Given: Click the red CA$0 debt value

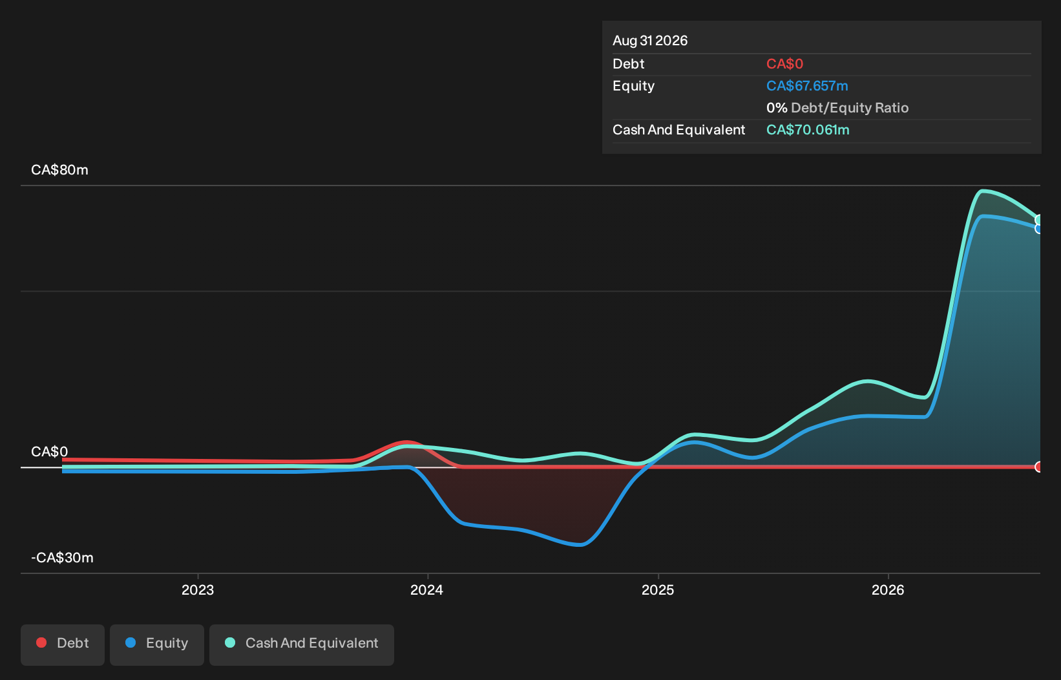Looking at the screenshot, I should [784, 64].
